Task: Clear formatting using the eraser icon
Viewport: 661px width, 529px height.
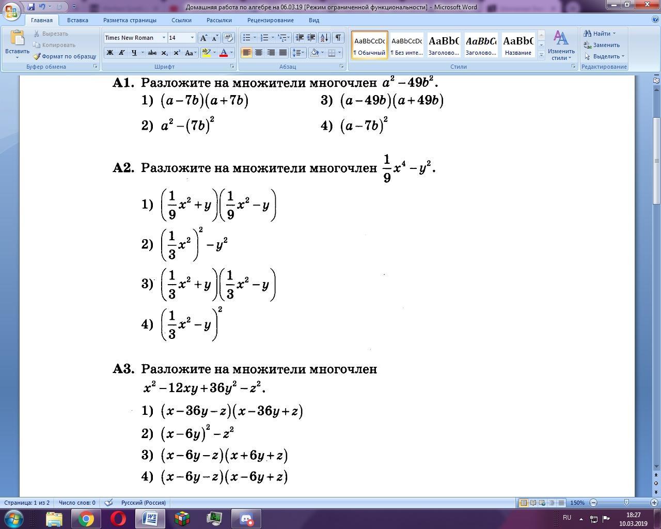Action: (x=229, y=38)
